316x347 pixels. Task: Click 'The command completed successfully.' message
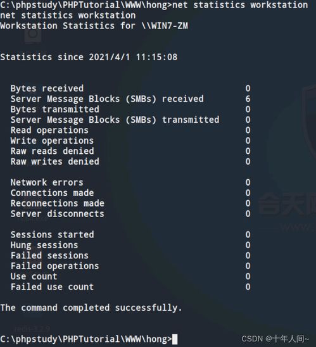pyautogui.click(x=91, y=308)
